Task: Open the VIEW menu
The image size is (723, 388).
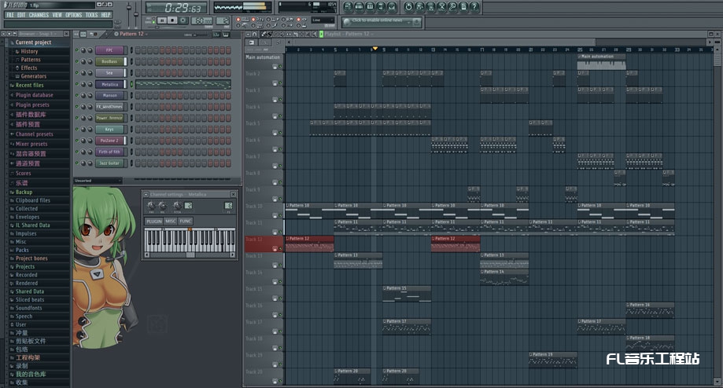Action: click(57, 15)
